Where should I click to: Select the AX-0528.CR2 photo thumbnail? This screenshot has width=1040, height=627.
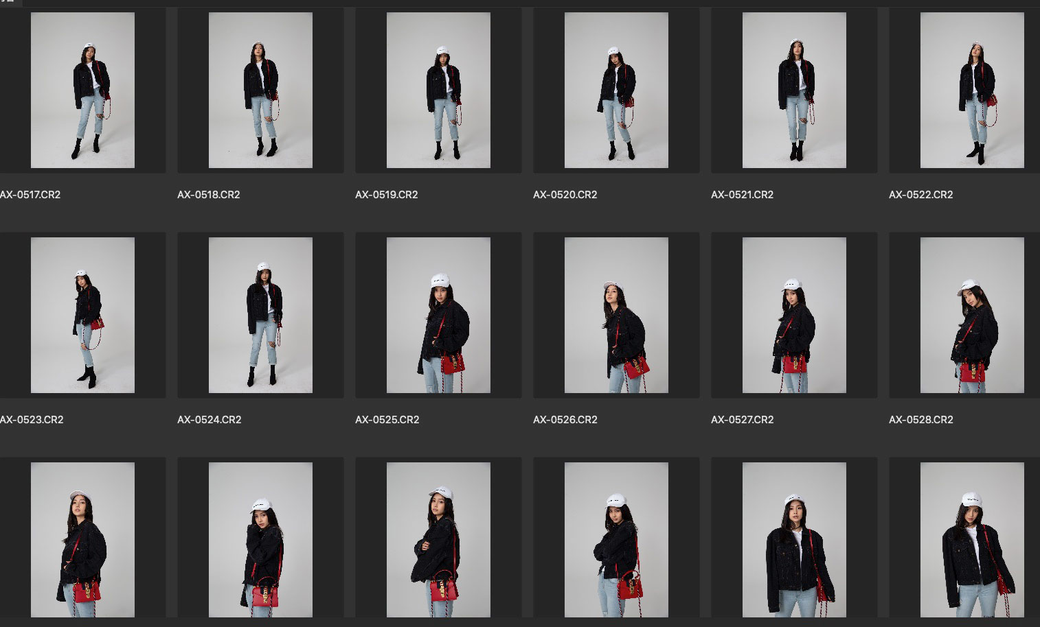tap(972, 316)
